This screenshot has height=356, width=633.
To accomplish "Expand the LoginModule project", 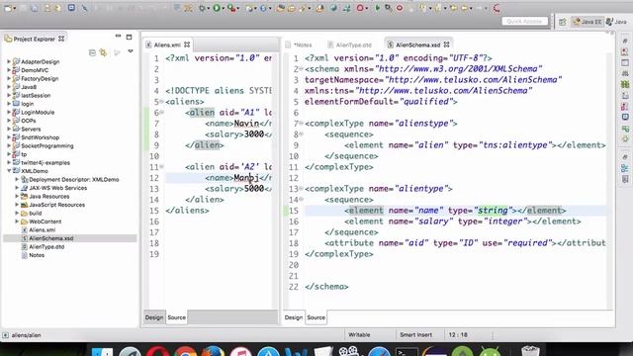I will click(9, 112).
